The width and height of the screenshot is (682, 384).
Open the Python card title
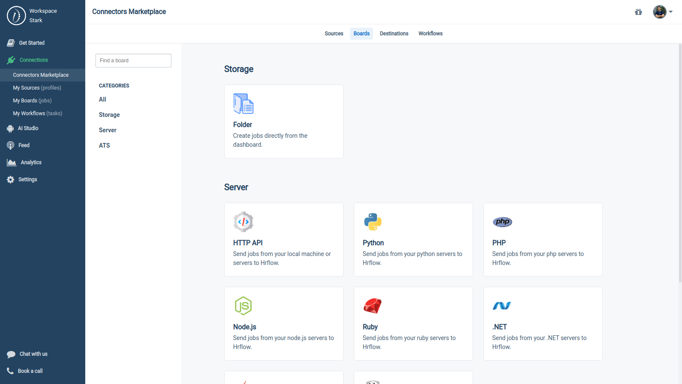pyautogui.click(x=373, y=243)
